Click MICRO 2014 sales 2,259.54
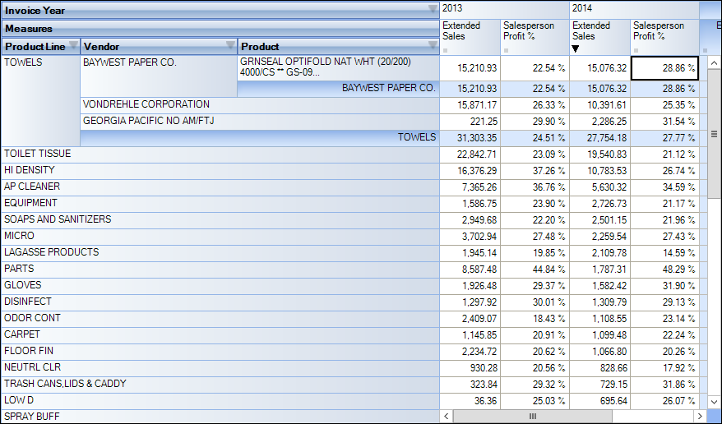The image size is (722, 424). pos(600,237)
